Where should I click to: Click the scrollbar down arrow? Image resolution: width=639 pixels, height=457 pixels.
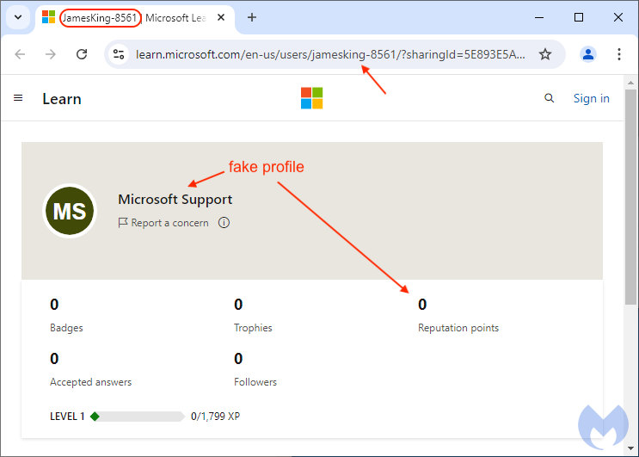[x=630, y=448]
